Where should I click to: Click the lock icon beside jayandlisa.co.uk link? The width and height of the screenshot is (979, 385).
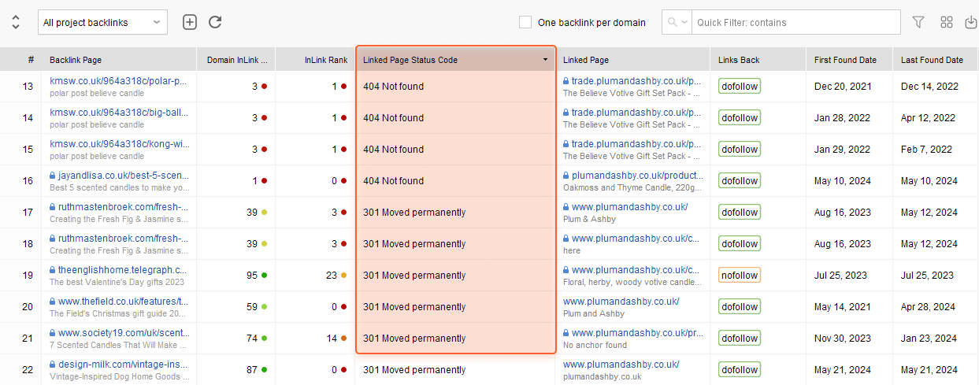[53, 176]
